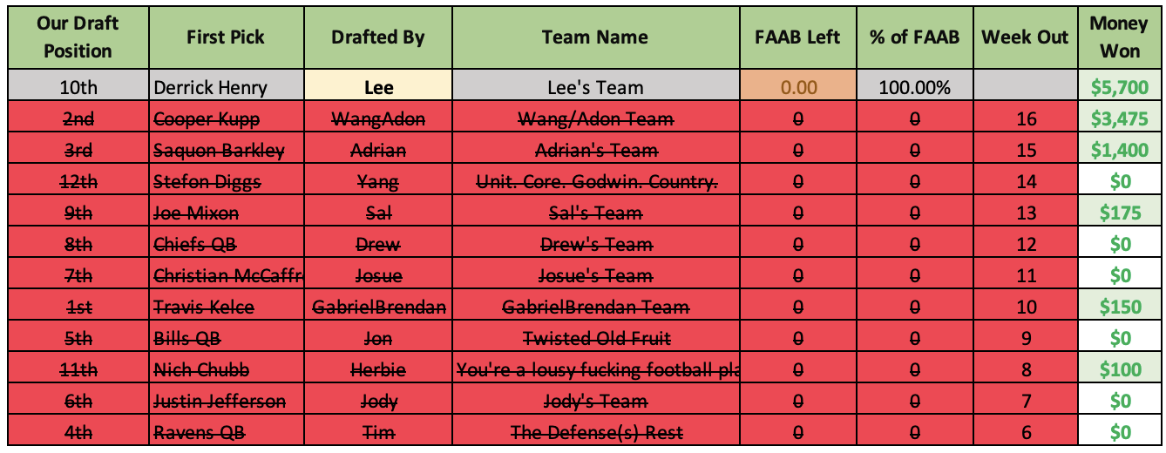Select the 'Cooper Kupp' cell
1166x453 pixels.
[x=226, y=118]
